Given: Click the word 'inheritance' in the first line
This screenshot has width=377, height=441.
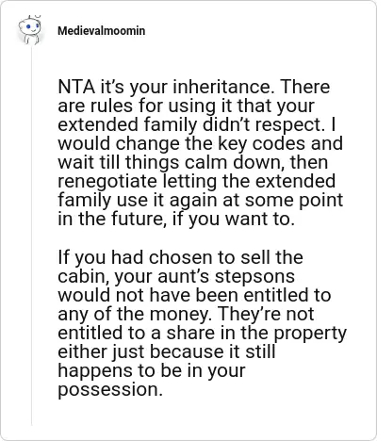Looking at the screenshot, I should point(221,87).
